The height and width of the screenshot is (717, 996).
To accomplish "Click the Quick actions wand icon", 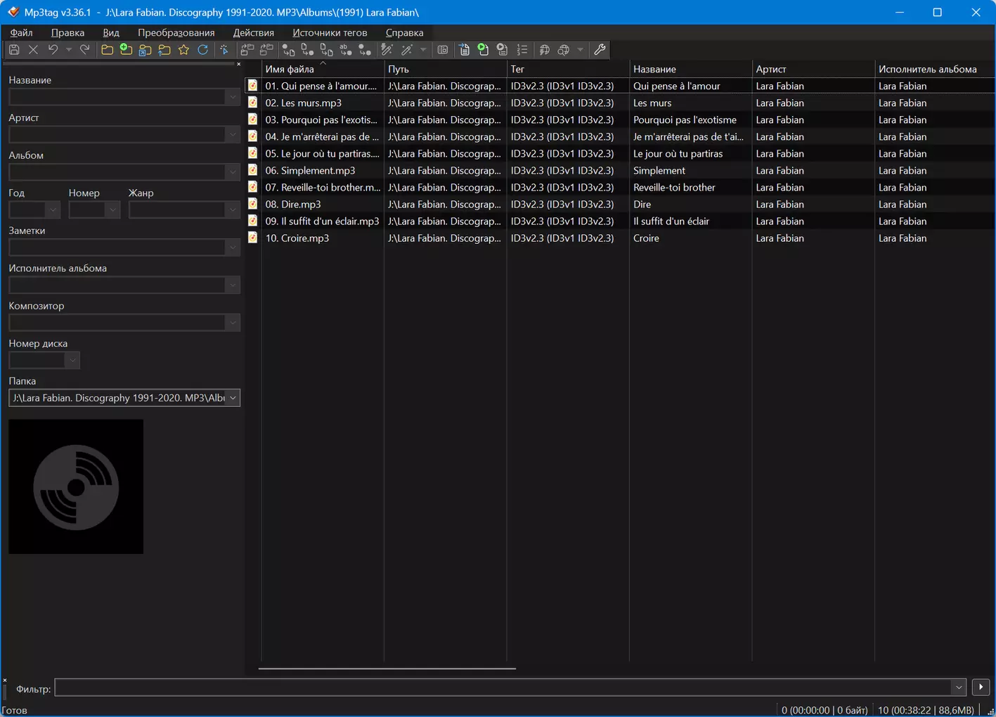I will tap(406, 50).
